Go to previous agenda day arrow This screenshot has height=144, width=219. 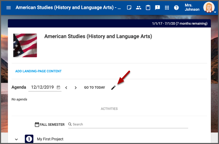[x=66, y=88]
